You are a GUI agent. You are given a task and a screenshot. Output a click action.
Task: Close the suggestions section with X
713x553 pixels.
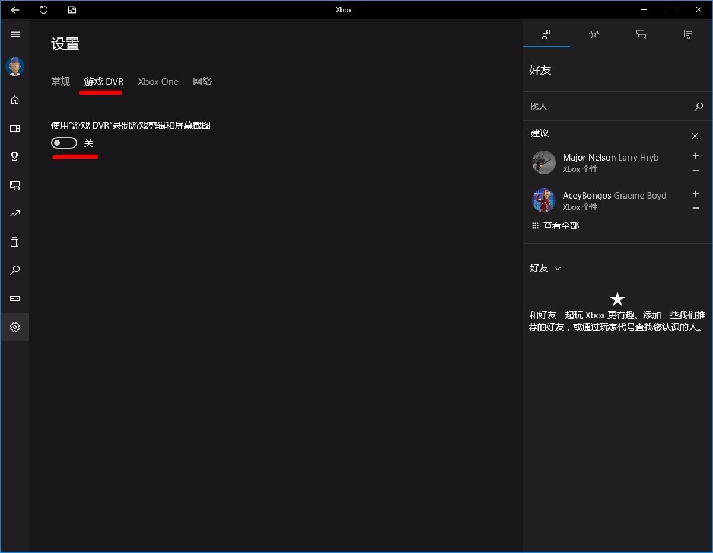click(x=695, y=136)
